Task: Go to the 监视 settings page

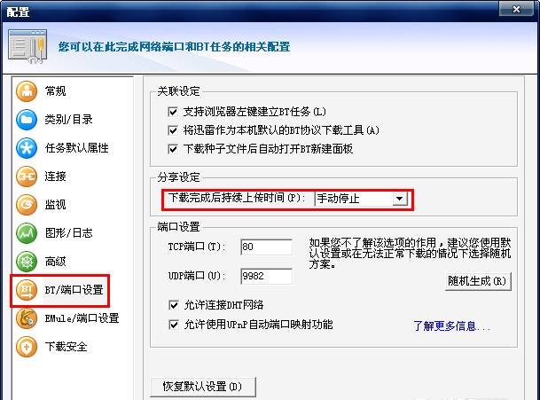Action: pyautogui.click(x=55, y=205)
